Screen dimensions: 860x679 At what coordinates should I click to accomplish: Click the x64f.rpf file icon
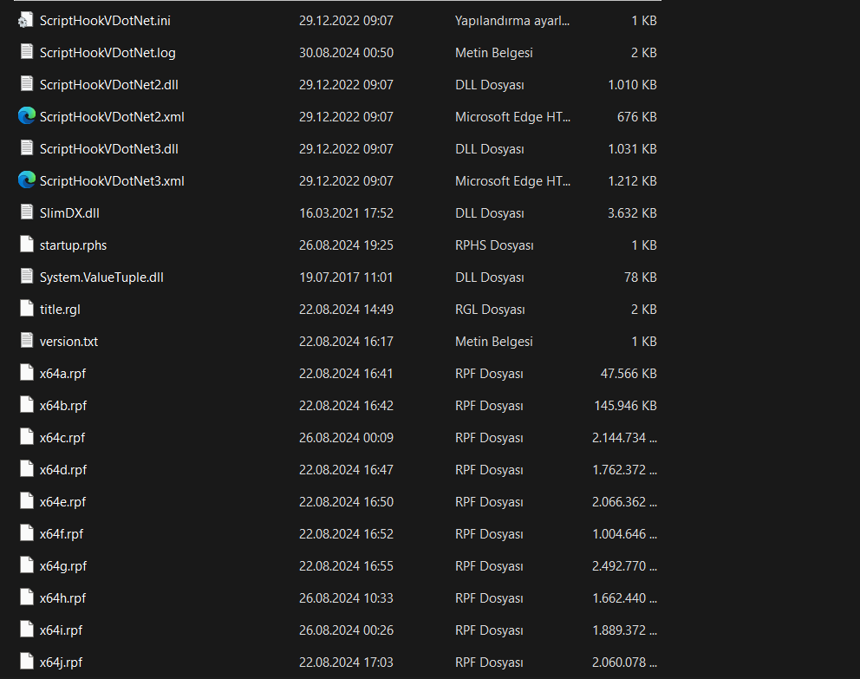click(26, 533)
